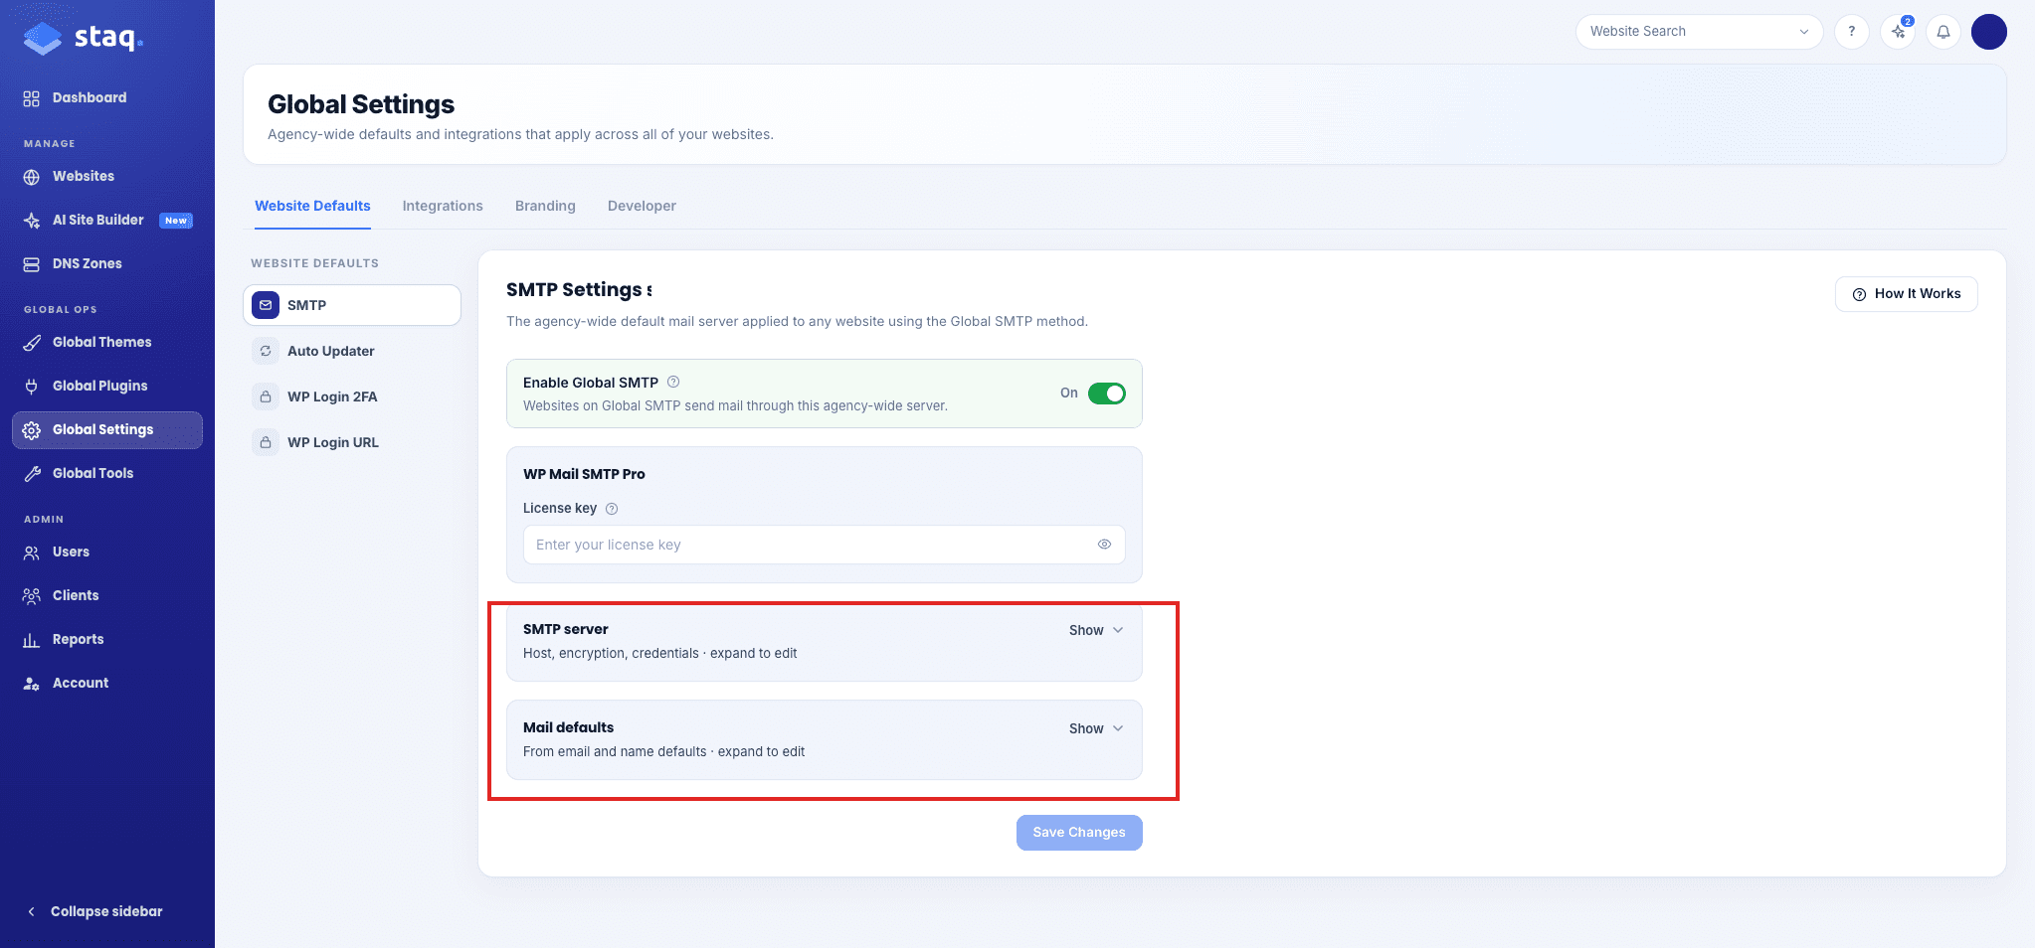Open the Clients page
This screenshot has width=2035, height=948.
(107, 595)
